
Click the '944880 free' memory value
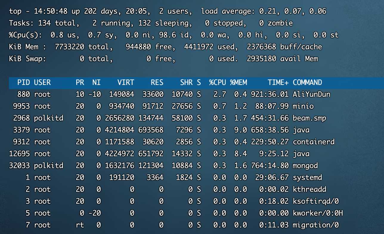149,47
